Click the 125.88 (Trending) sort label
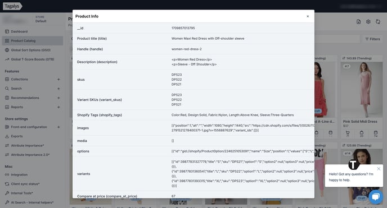The height and width of the screenshot is (208, 387). 357,146
